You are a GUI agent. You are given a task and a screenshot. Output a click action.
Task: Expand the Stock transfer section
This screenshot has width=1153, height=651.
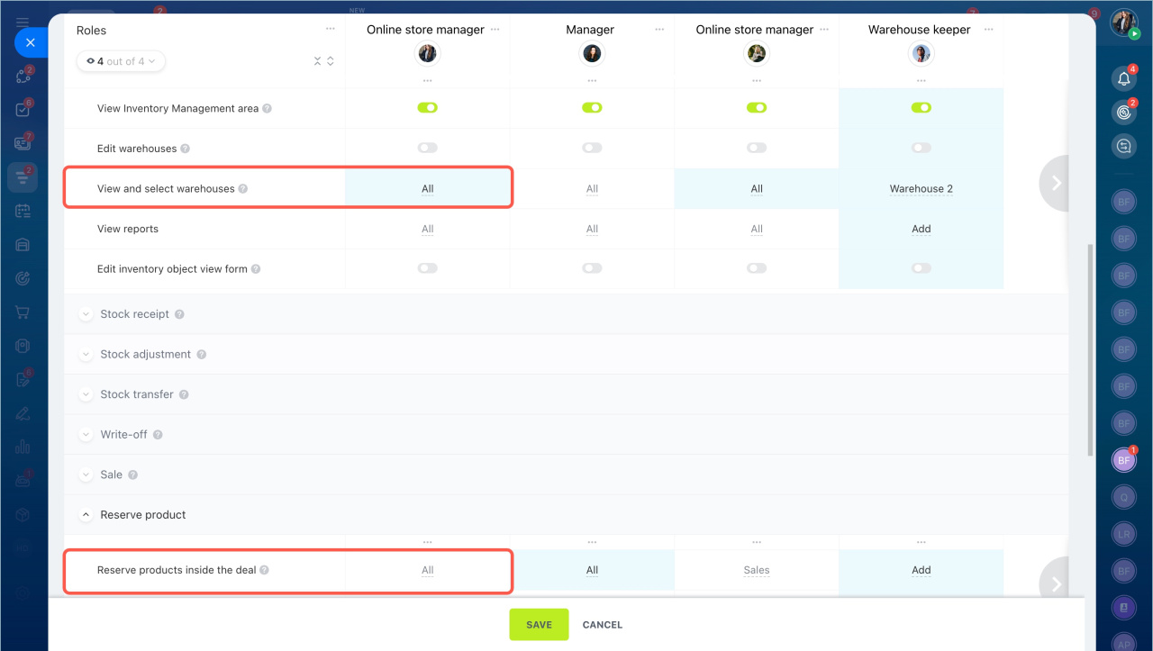click(x=86, y=394)
